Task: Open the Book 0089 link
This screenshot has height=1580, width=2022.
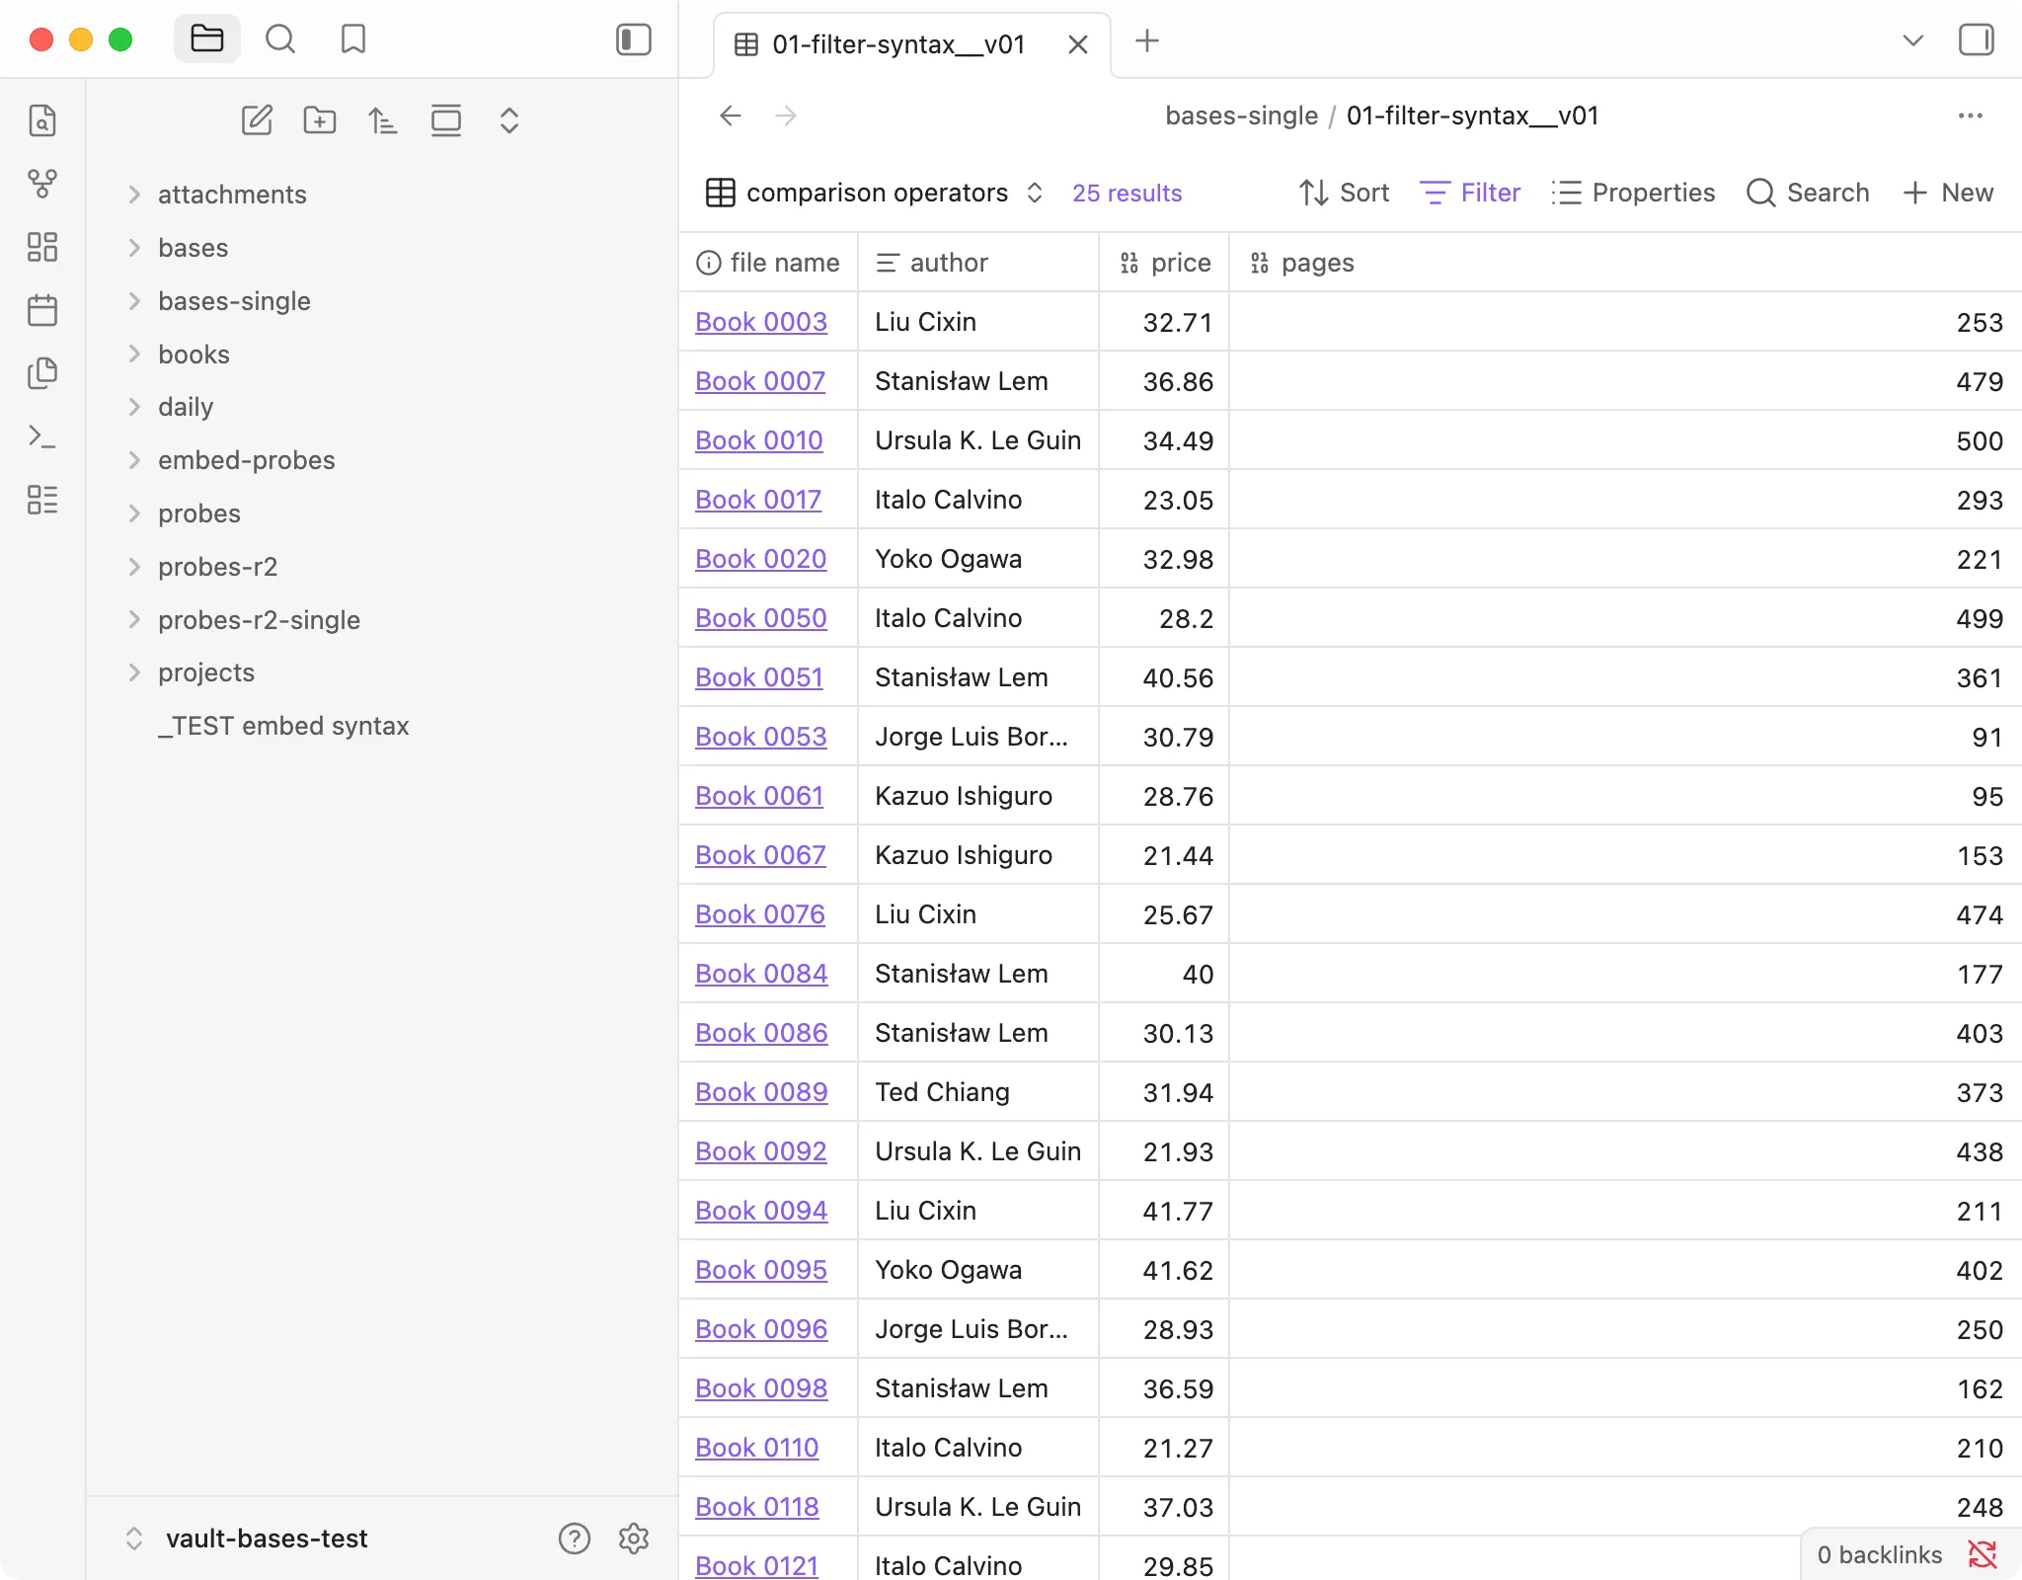Action: point(761,1092)
